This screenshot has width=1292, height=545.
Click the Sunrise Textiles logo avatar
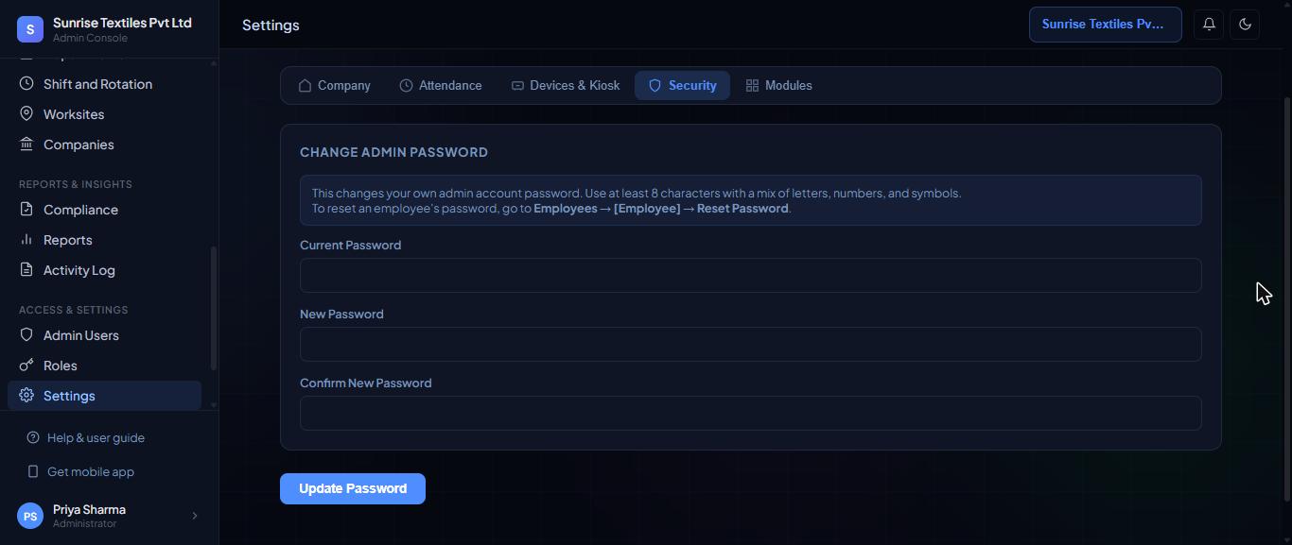click(x=30, y=29)
